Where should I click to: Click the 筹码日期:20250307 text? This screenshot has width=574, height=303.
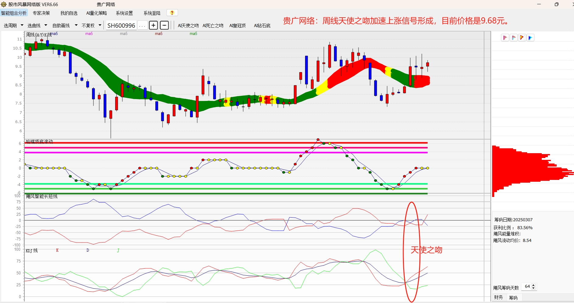[513, 220]
